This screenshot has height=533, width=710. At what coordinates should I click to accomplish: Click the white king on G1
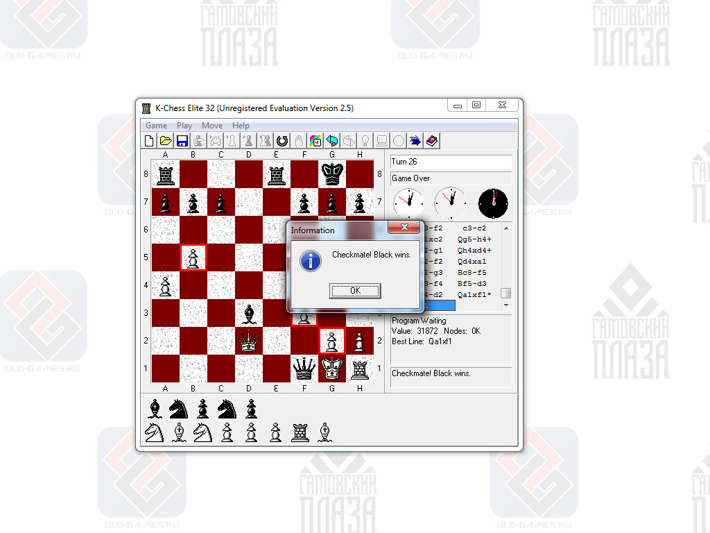pyautogui.click(x=332, y=369)
